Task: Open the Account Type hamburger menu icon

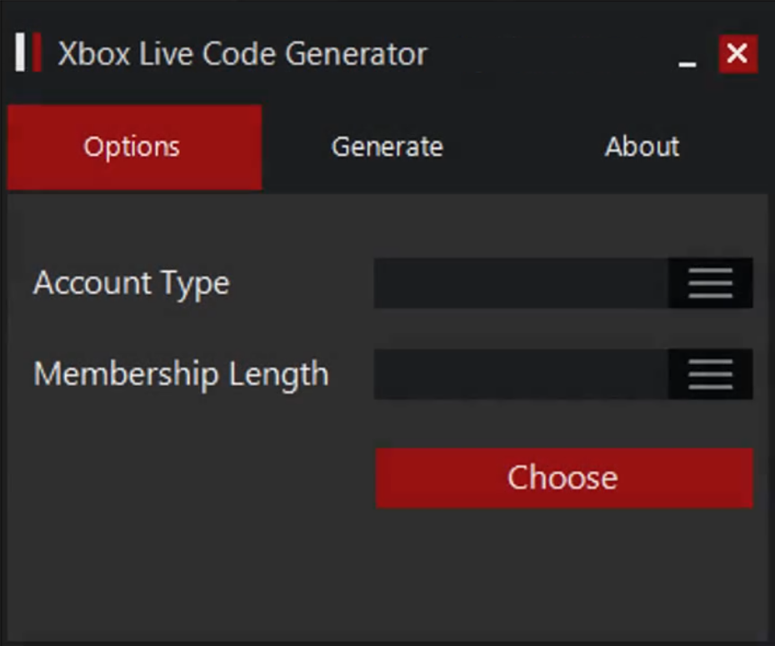Action: [710, 283]
